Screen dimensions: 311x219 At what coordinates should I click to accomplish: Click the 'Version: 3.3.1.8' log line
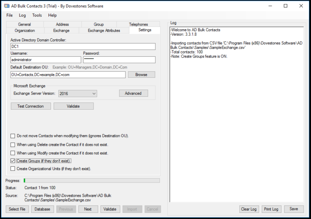pos(184,34)
